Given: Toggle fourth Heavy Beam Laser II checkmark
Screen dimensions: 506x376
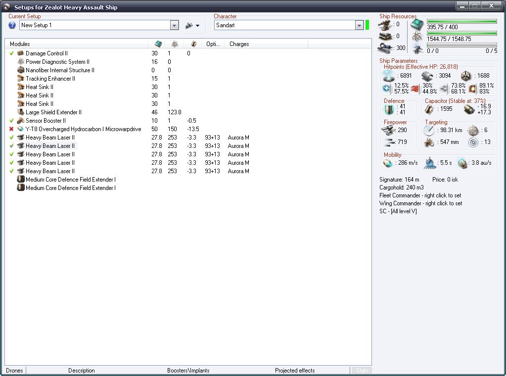Looking at the screenshot, I should 11,163.
